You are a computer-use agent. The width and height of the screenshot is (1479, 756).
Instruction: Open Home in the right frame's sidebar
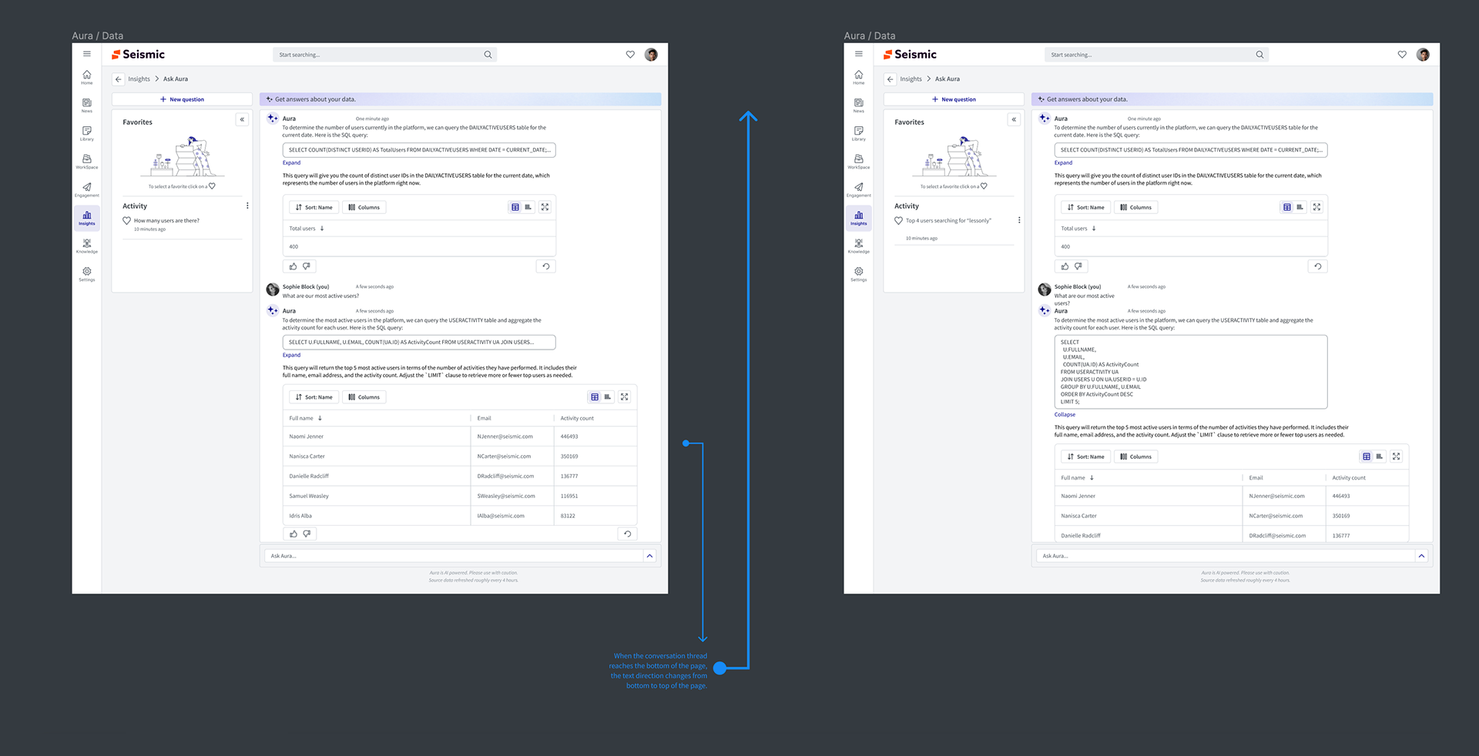coord(859,77)
